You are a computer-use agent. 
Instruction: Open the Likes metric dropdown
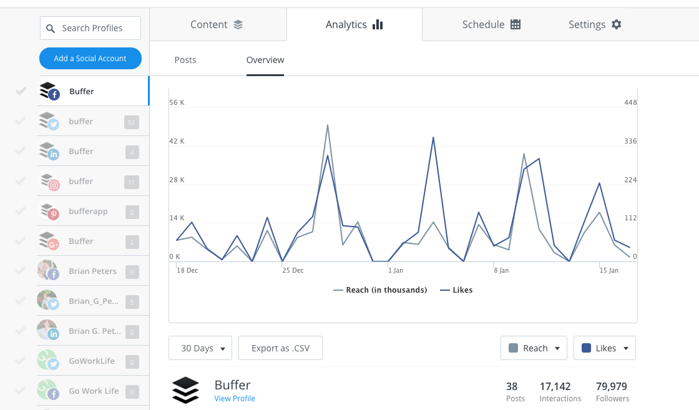[604, 348]
